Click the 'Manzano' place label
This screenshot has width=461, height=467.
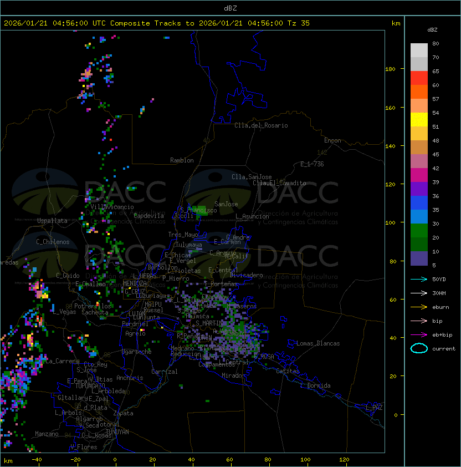47,434
